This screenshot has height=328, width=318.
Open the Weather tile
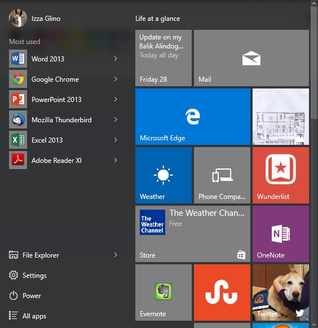(x=164, y=175)
